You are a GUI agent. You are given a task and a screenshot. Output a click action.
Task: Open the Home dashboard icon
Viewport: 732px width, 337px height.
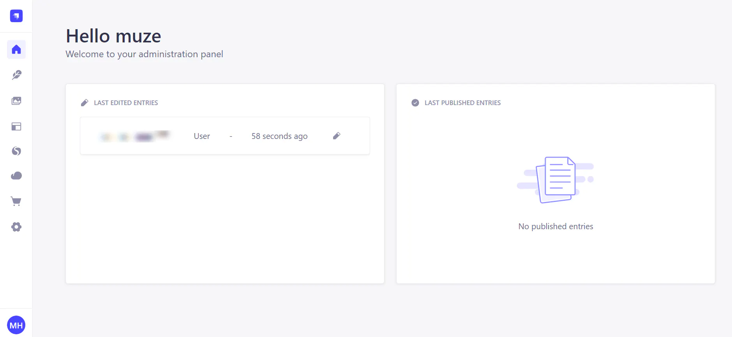pyautogui.click(x=16, y=49)
